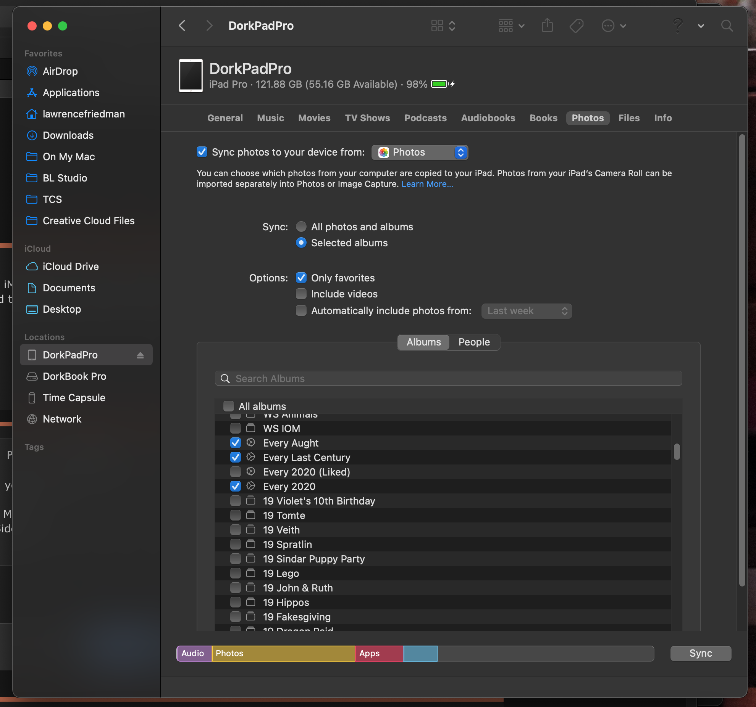Open iCloud Drive in sidebar
Screen dimensions: 756x707
71,267
